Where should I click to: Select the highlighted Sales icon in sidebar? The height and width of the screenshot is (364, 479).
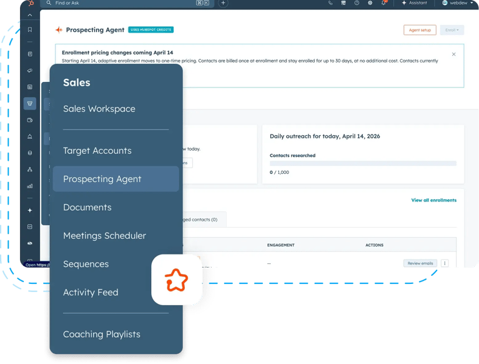coord(30,103)
